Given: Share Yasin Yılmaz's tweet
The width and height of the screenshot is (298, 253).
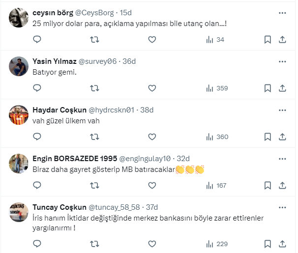Looking at the screenshot, I should click(283, 88).
